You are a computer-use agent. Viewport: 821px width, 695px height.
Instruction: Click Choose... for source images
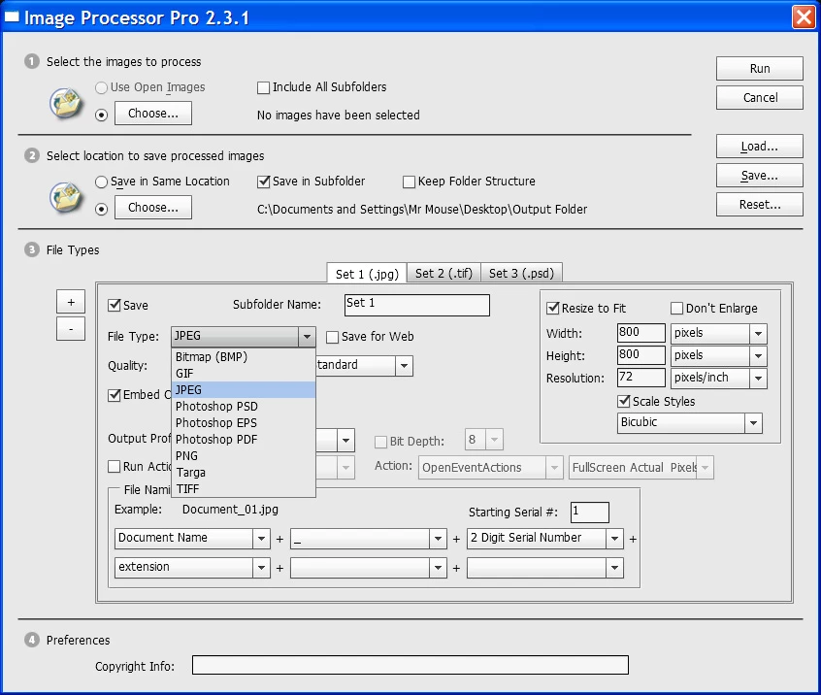(x=153, y=114)
